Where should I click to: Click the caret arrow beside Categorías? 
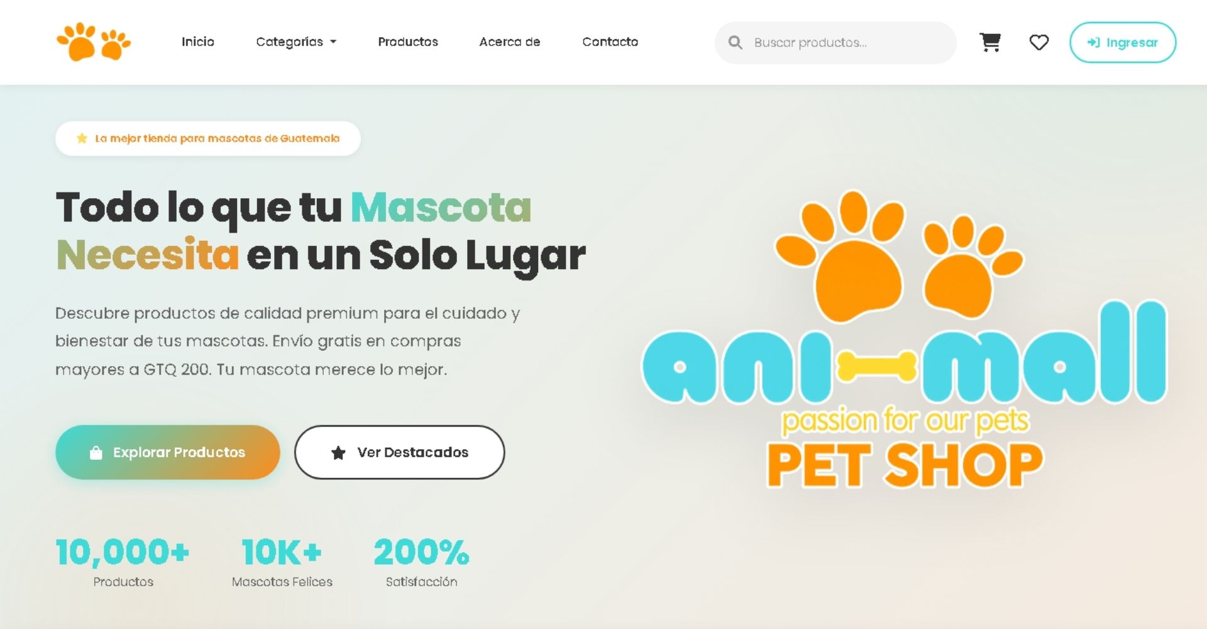click(333, 42)
